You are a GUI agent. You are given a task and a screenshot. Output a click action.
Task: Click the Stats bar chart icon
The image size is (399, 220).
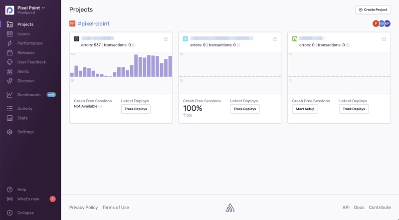(9, 118)
